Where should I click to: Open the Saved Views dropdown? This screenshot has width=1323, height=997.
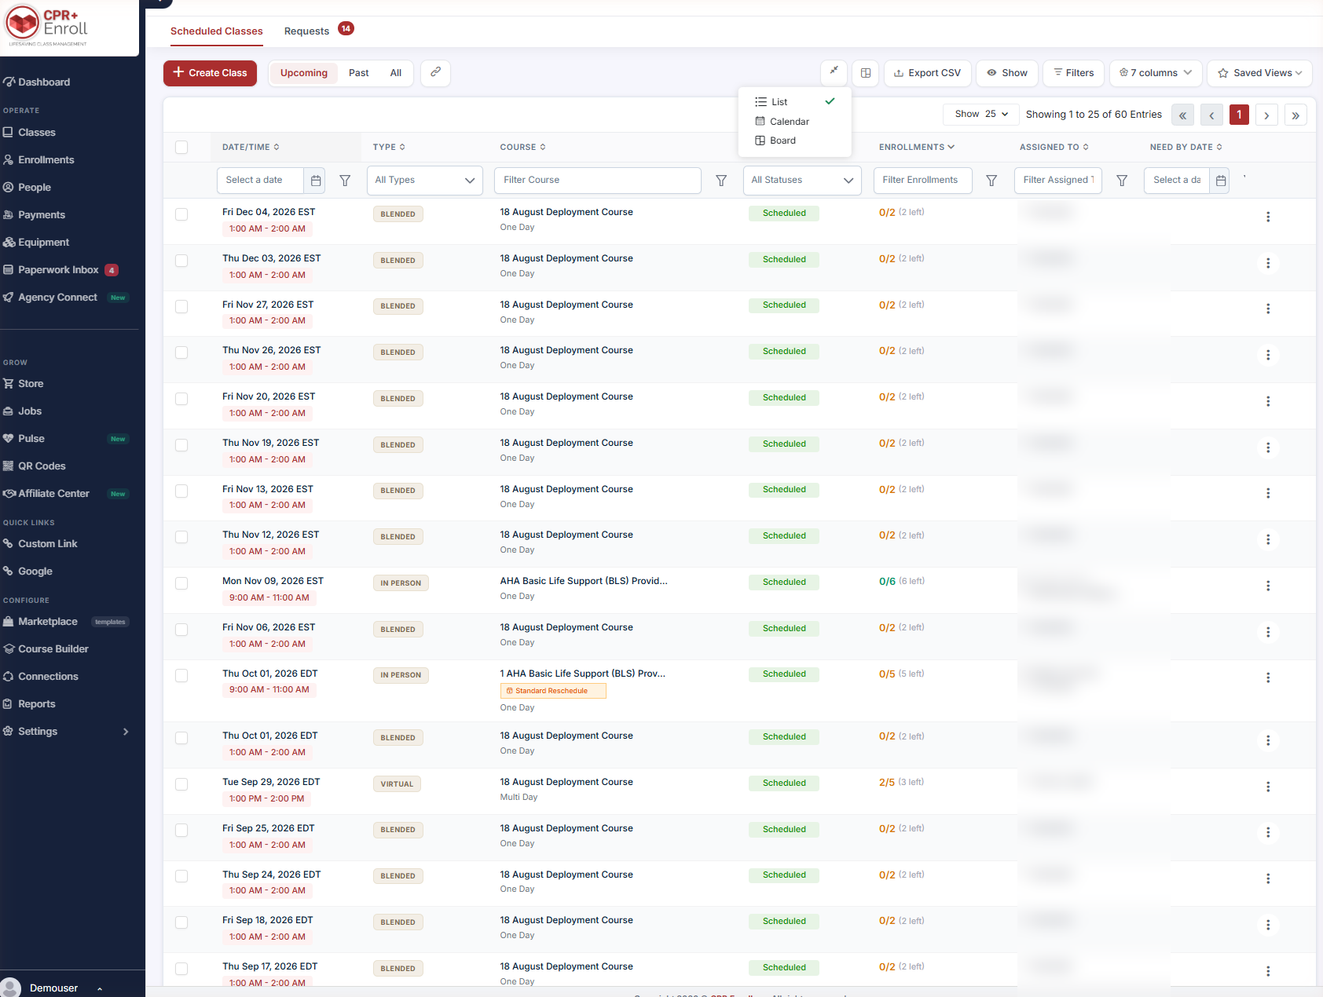pyautogui.click(x=1259, y=72)
